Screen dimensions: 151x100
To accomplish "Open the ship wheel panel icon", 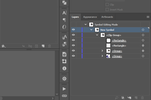I will (64, 78).
